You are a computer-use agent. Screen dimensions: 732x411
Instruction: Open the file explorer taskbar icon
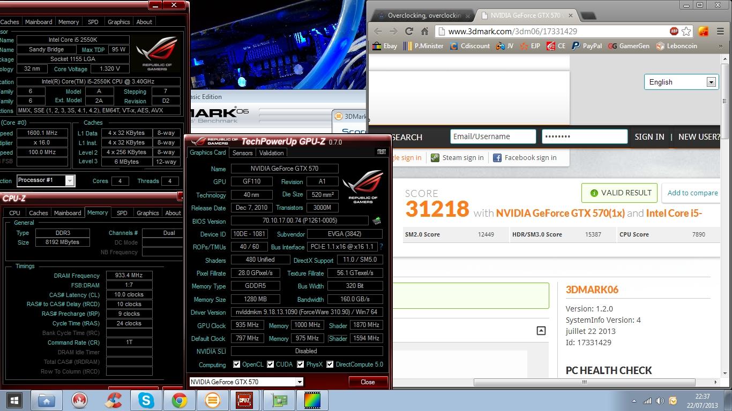pyautogui.click(x=47, y=400)
